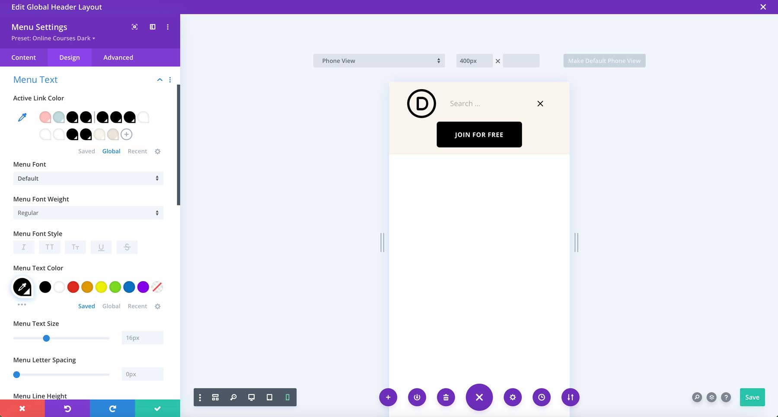Viewport: 778px width, 417px height.
Task: Switch to the Advanced tab
Action: click(118, 57)
